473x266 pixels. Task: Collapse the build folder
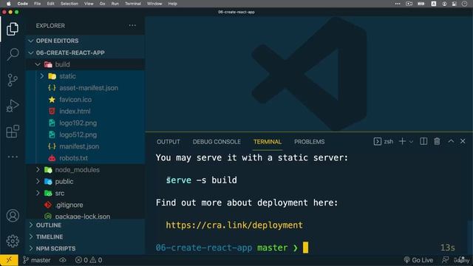click(x=86, y=64)
